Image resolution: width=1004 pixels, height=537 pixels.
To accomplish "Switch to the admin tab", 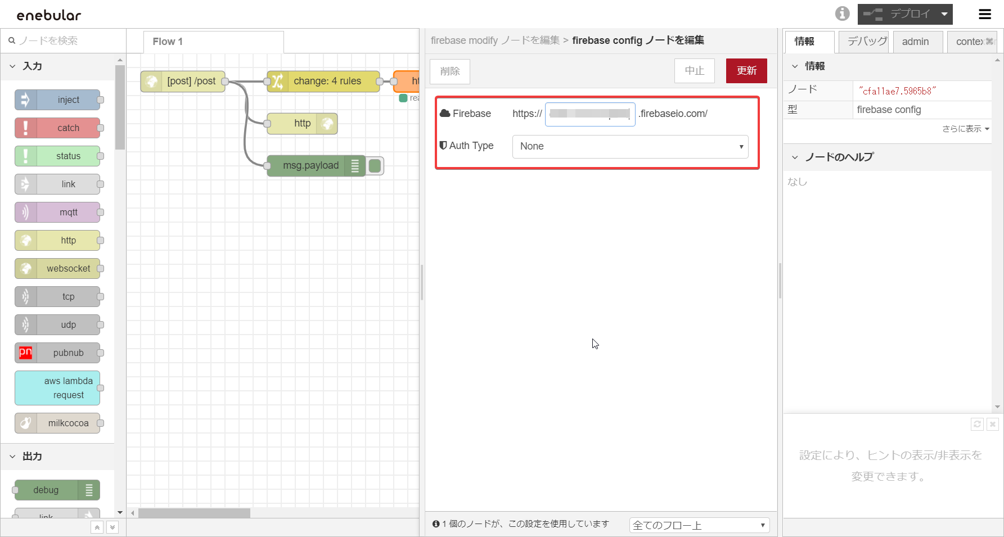I will 916,41.
